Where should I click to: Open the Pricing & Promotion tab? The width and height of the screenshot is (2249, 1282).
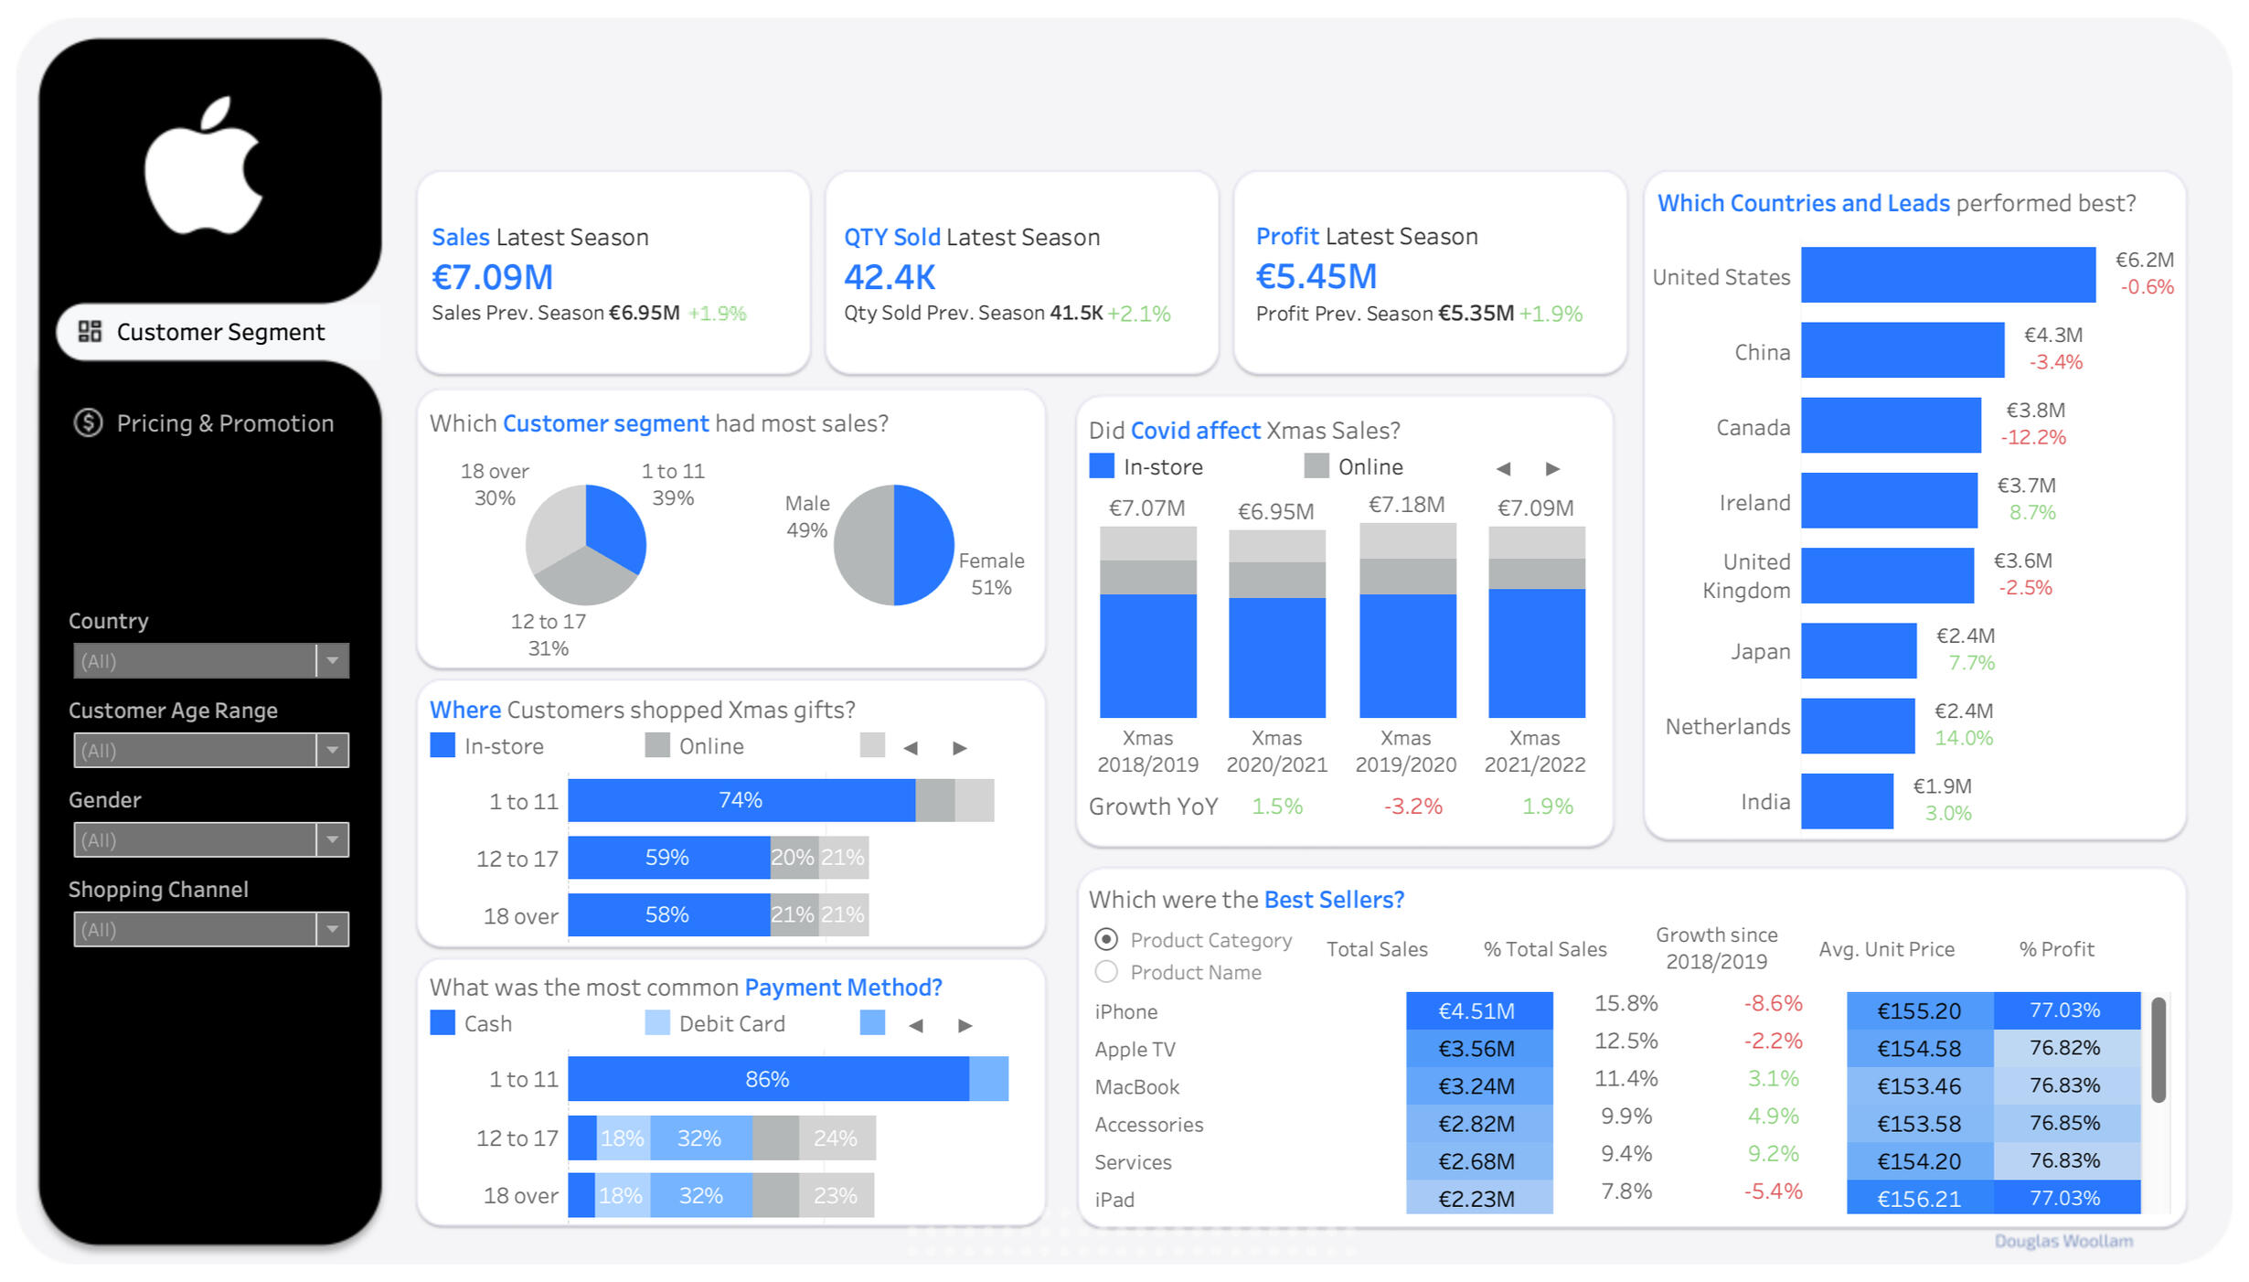[225, 423]
